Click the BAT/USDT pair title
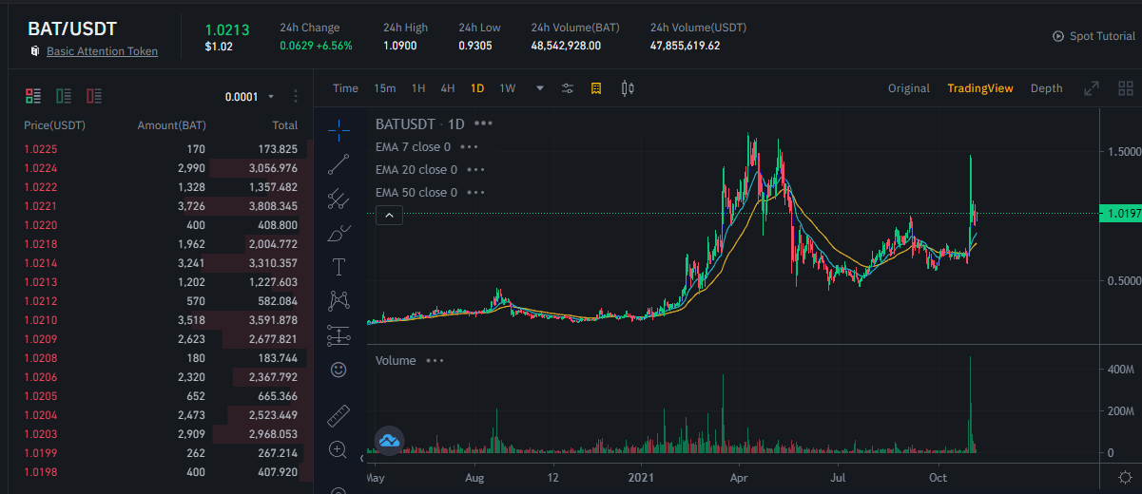The image size is (1142, 494). point(72,28)
